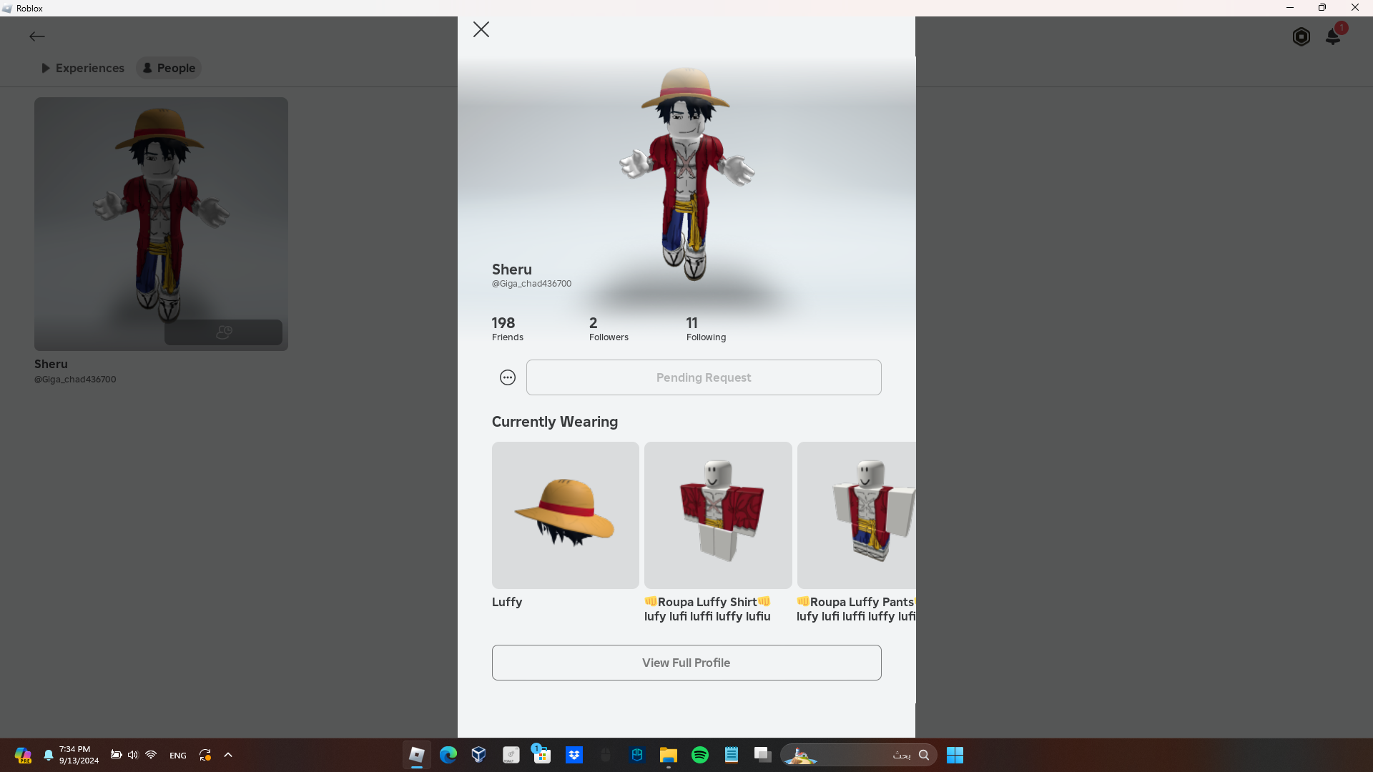Image resolution: width=1373 pixels, height=772 pixels.
Task: Open the Roupa Luffy Shirt thumbnail
Action: point(718,515)
